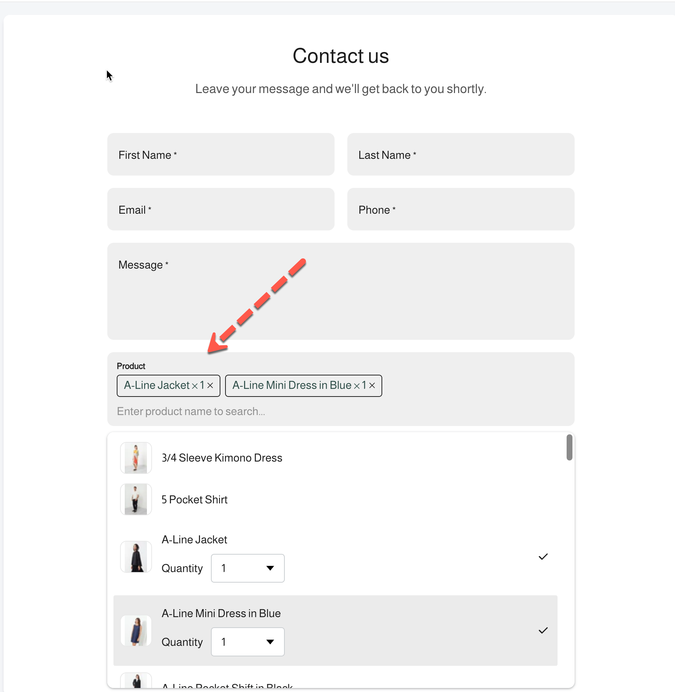Image resolution: width=675 pixels, height=692 pixels.
Task: Click the 3/4 Sleeve Kimono Dress thumbnail
Action: coord(136,458)
